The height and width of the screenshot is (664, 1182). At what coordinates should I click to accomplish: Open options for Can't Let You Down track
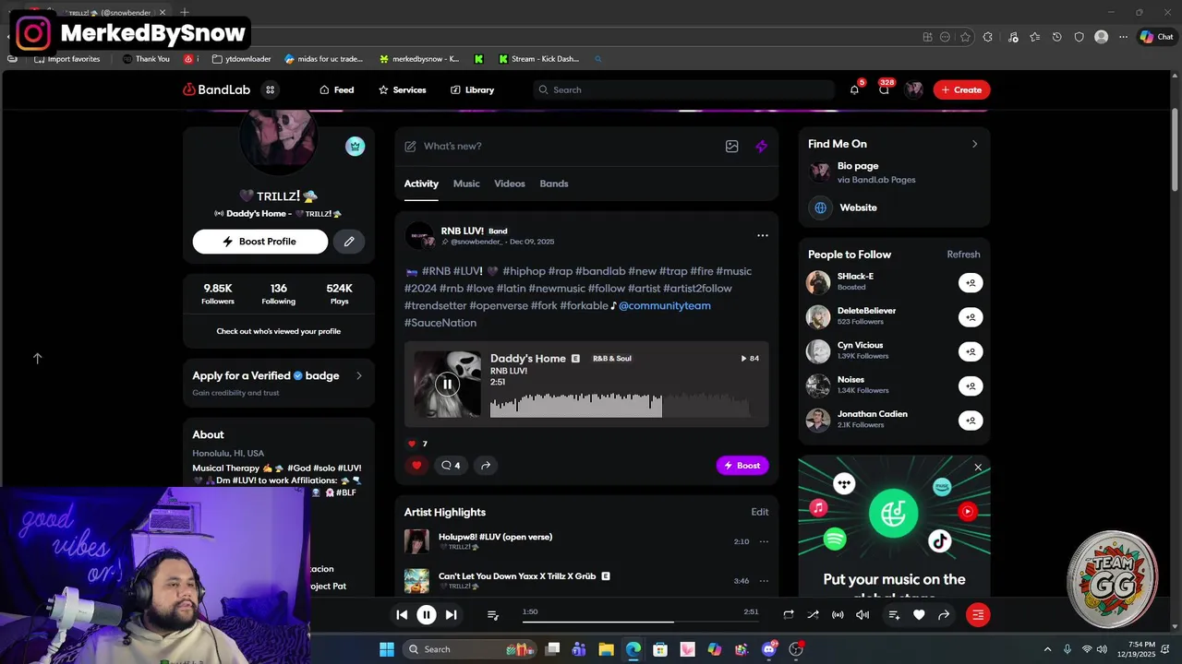[764, 581]
